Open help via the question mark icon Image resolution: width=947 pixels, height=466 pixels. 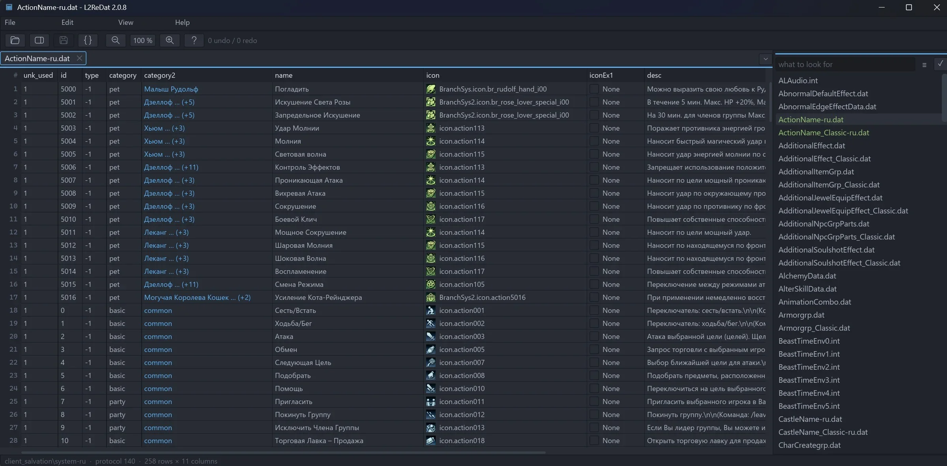pyautogui.click(x=194, y=40)
